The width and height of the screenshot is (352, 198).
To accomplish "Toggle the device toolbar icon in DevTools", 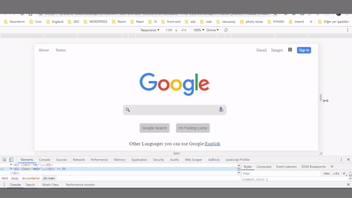I will point(11,160).
